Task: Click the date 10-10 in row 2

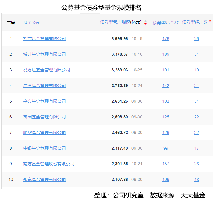Action: pyautogui.click(x=137, y=54)
